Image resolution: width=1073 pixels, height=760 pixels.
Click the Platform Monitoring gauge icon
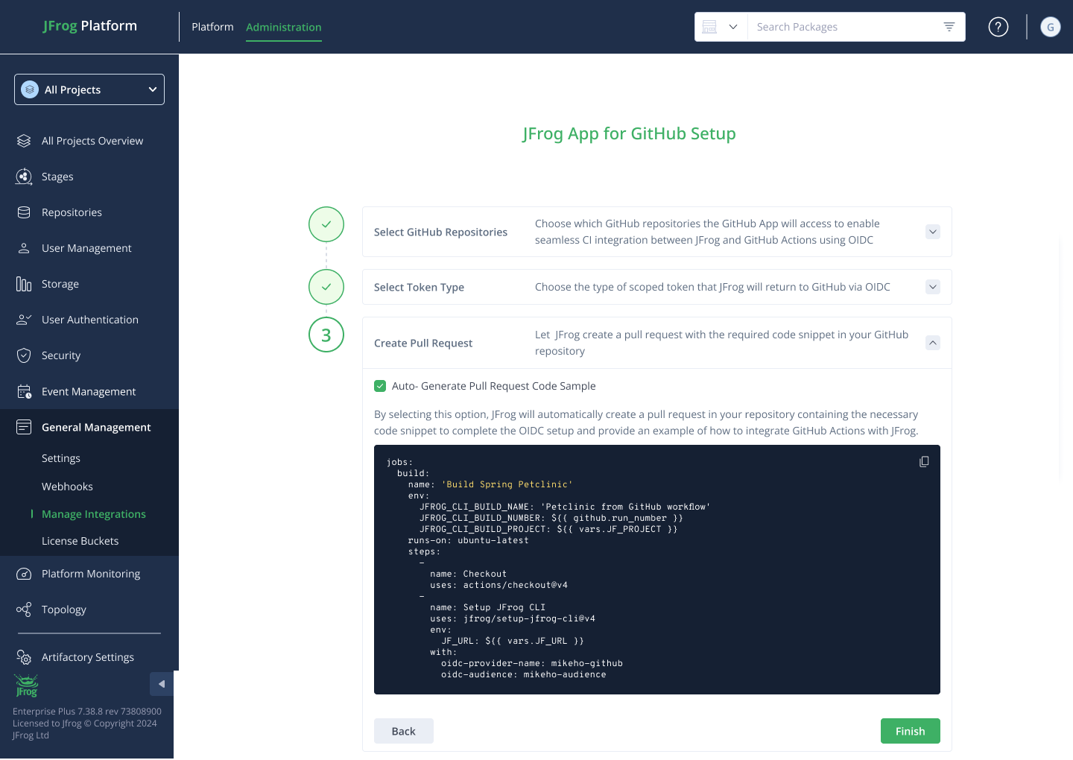(x=24, y=574)
